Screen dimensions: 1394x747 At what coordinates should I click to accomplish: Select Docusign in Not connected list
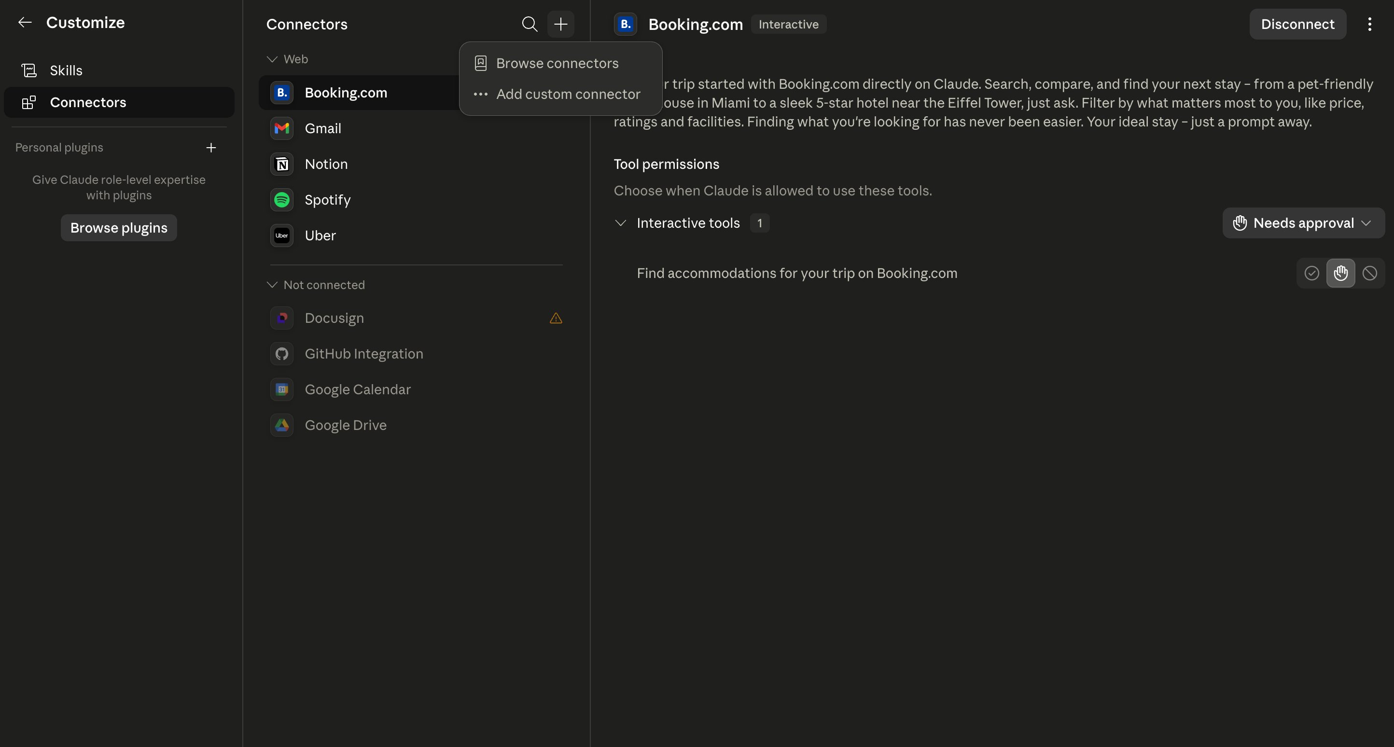tap(417, 318)
